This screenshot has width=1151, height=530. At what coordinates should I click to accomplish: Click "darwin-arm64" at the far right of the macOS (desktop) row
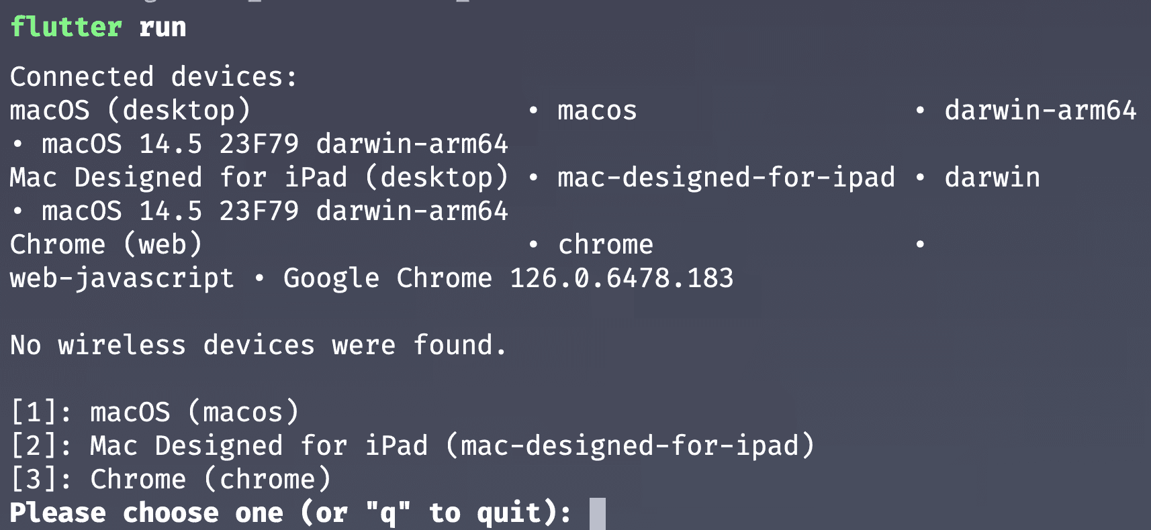[x=1040, y=111]
